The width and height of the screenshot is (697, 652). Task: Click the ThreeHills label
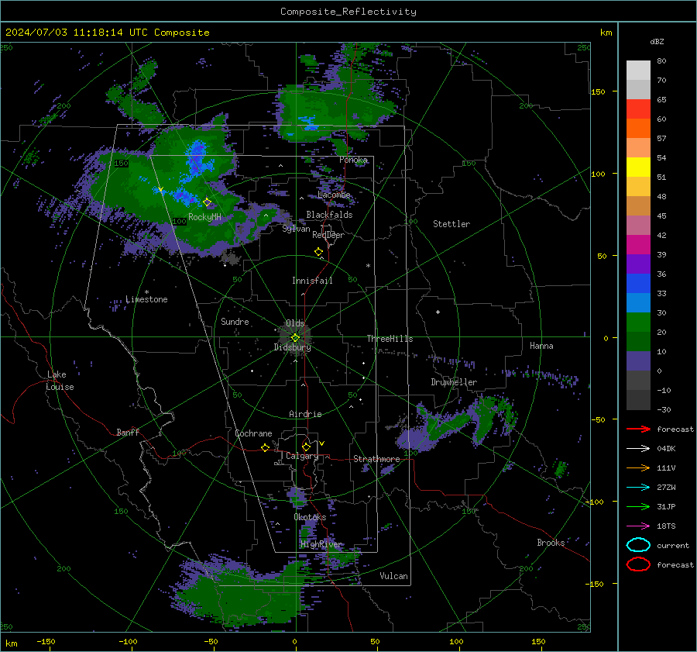tap(390, 339)
